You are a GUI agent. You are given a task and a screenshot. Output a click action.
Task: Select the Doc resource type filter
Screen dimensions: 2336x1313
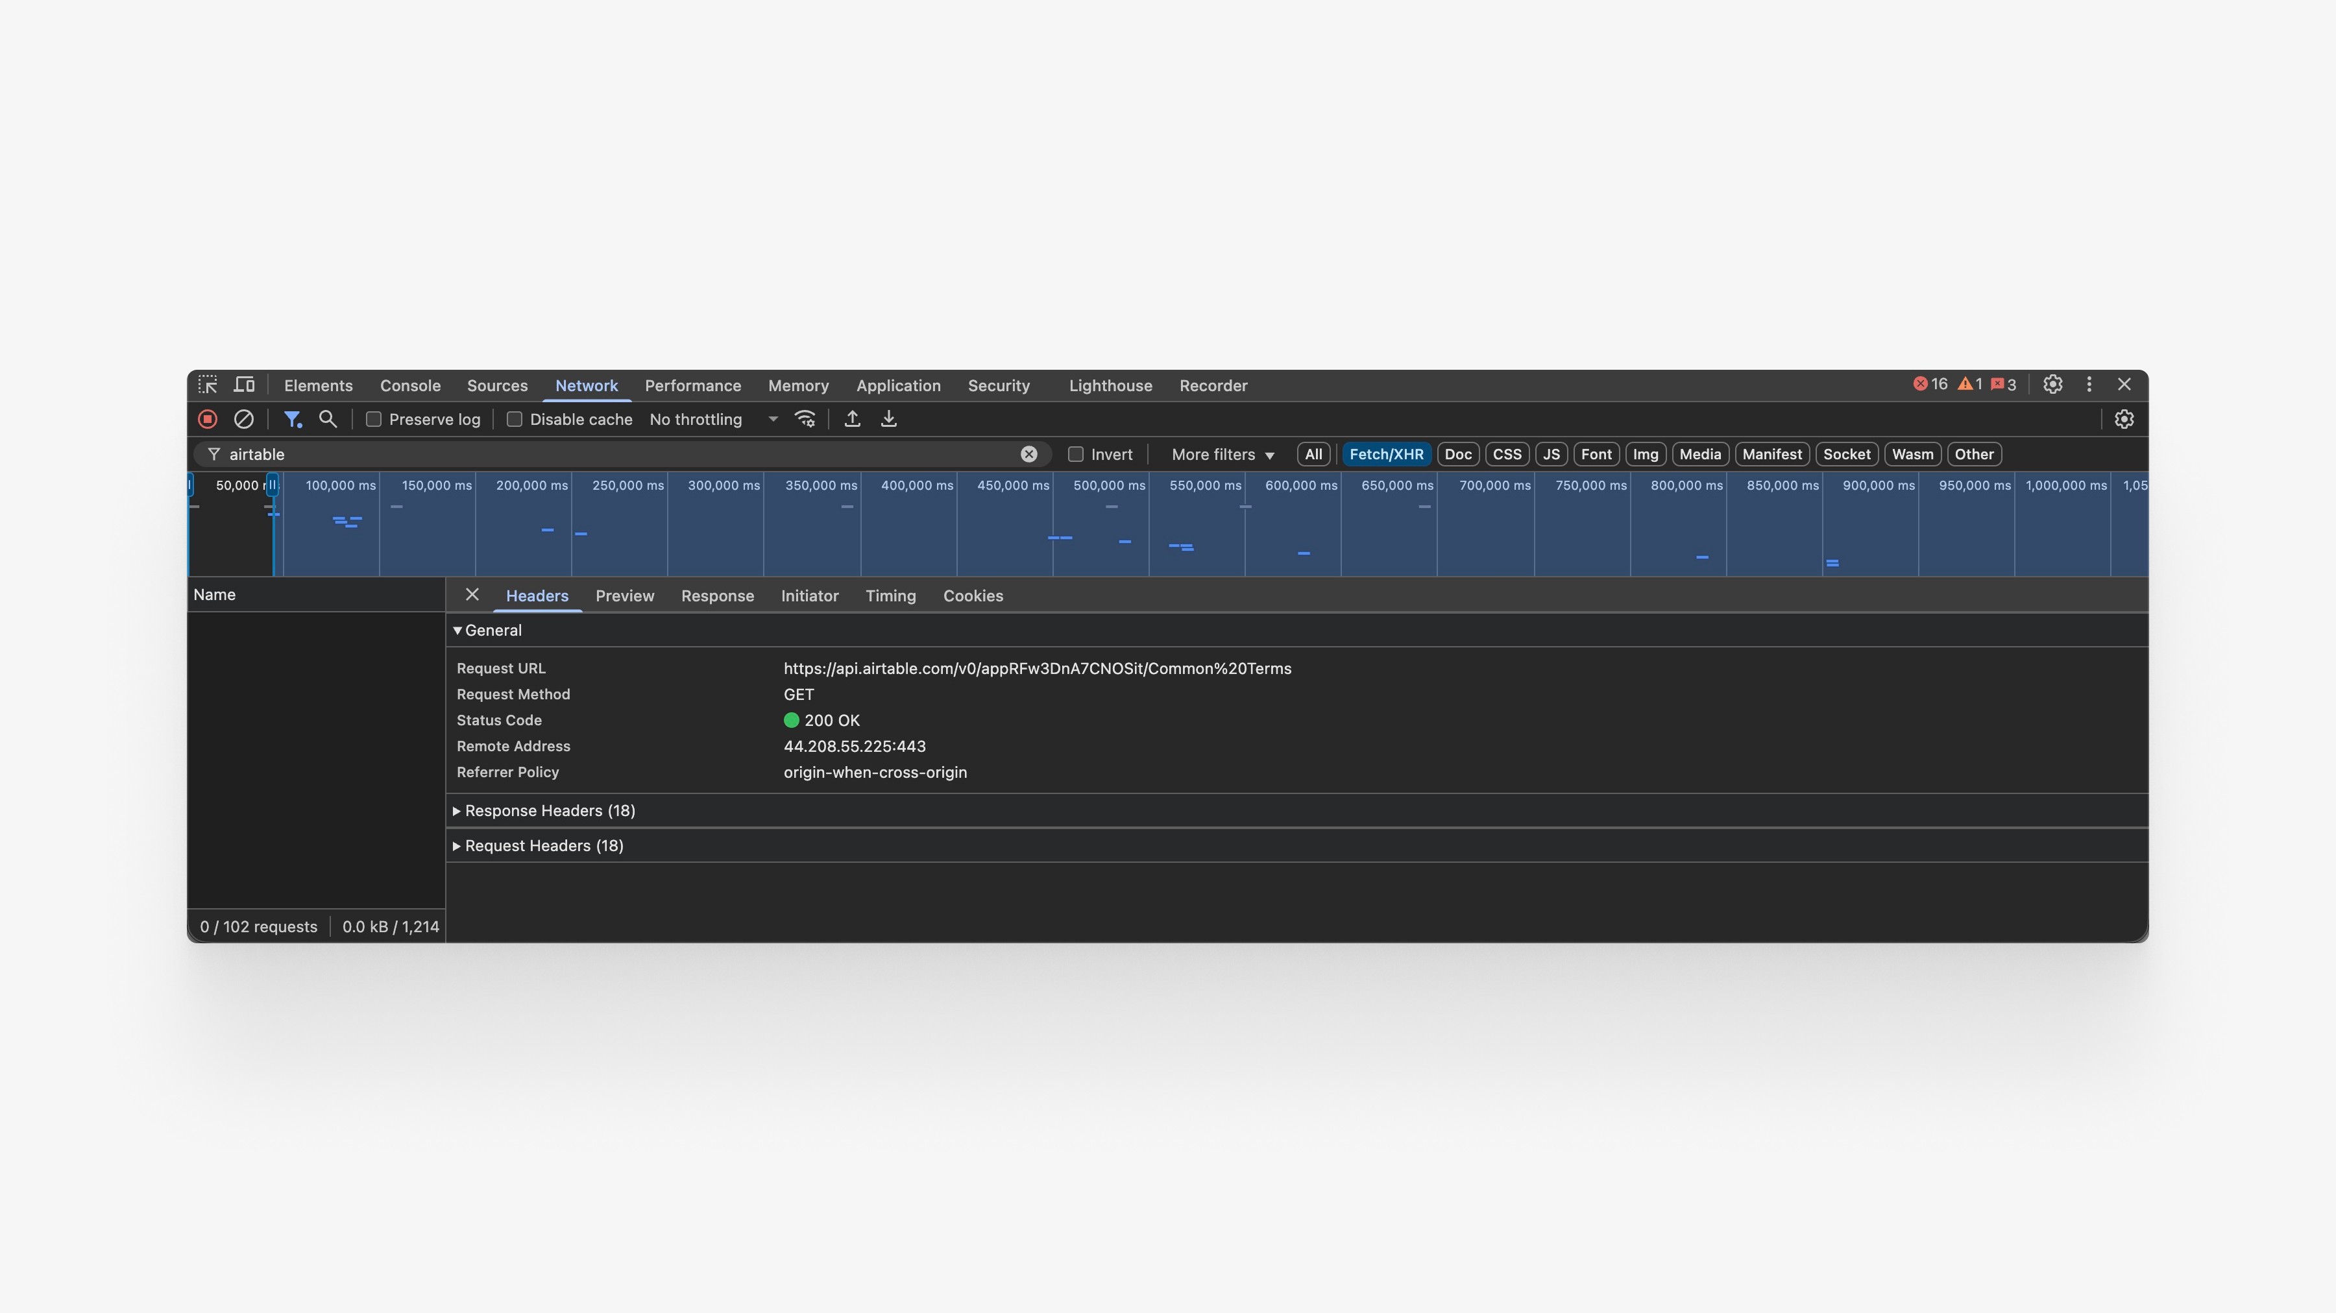(1457, 454)
